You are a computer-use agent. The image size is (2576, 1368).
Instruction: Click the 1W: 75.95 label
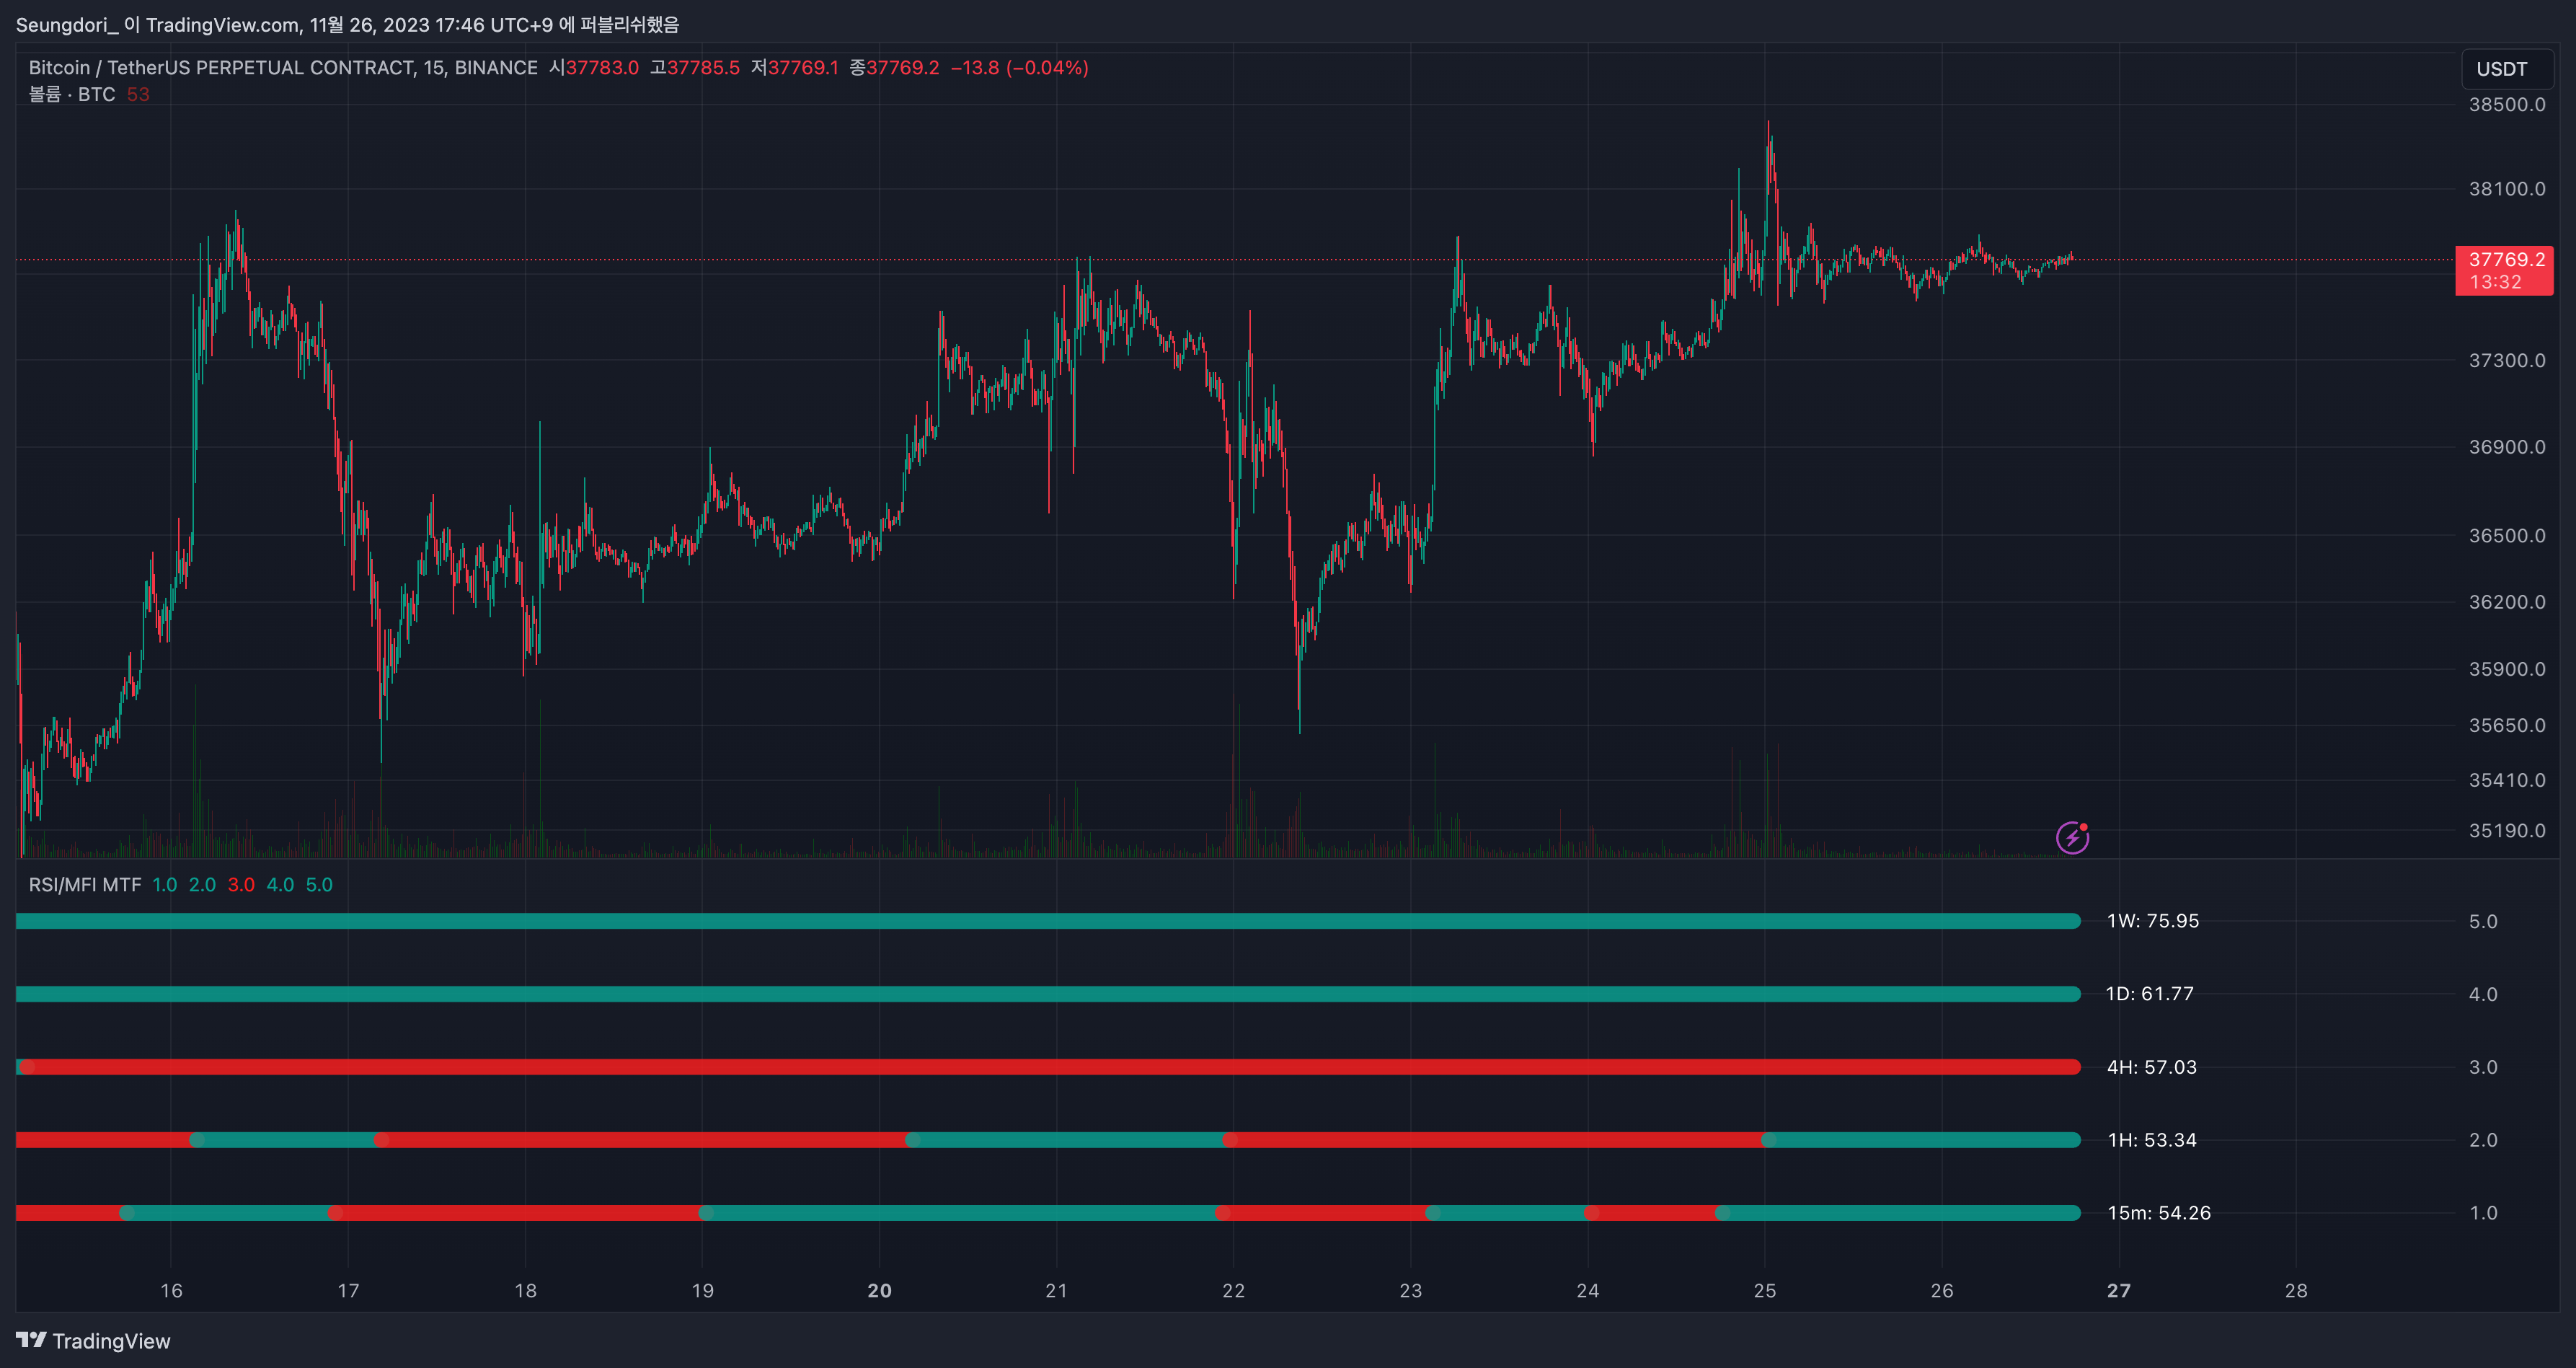click(x=2153, y=921)
